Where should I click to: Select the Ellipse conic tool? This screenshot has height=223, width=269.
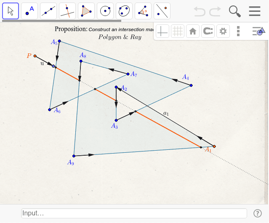click(x=124, y=11)
